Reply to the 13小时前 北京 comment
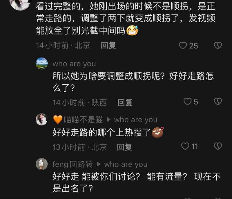 (124, 147)
